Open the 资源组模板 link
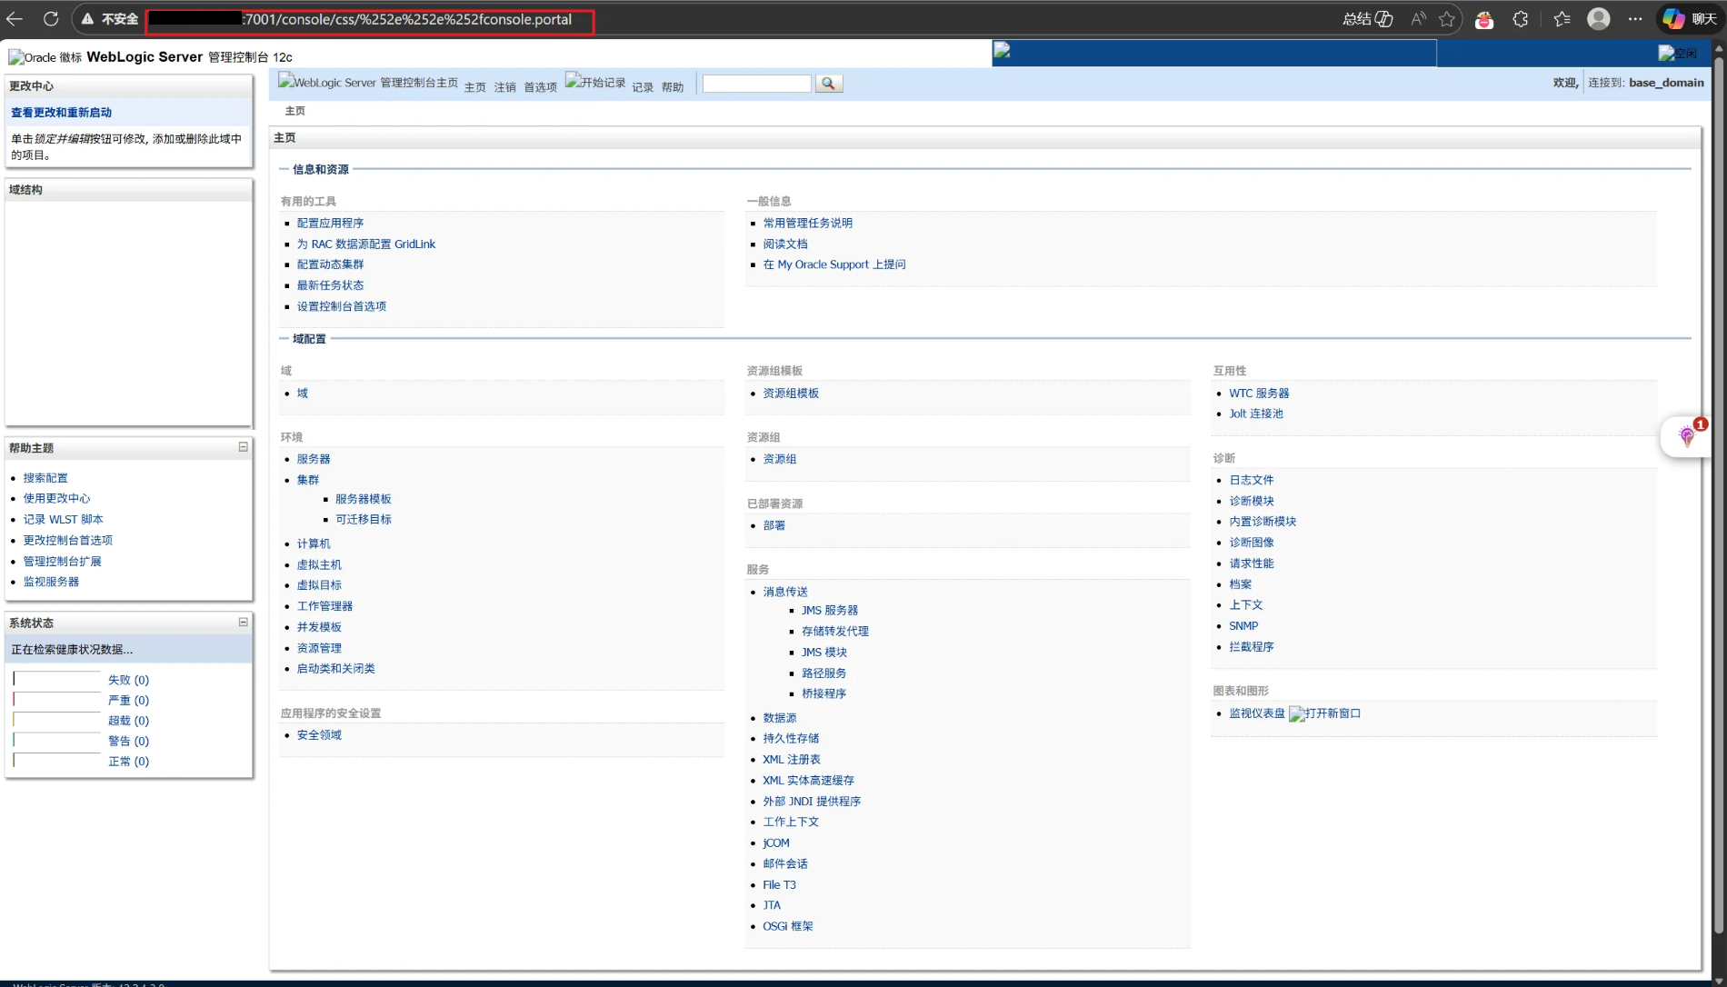This screenshot has height=987, width=1727. [x=791, y=394]
